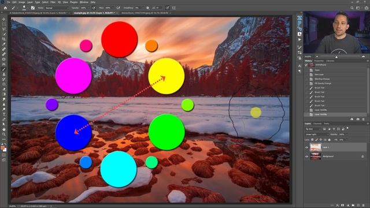Open symmetry paint options
This screenshot has height=208, width=370.
[173, 8]
